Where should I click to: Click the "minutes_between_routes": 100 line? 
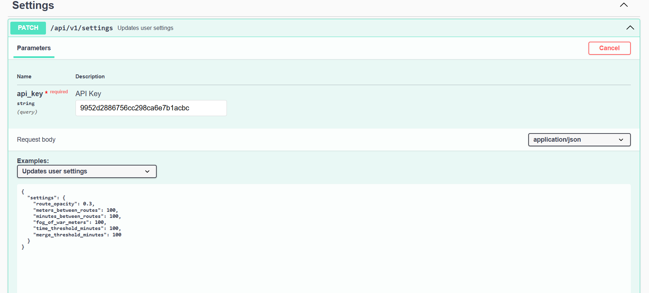tap(77, 216)
